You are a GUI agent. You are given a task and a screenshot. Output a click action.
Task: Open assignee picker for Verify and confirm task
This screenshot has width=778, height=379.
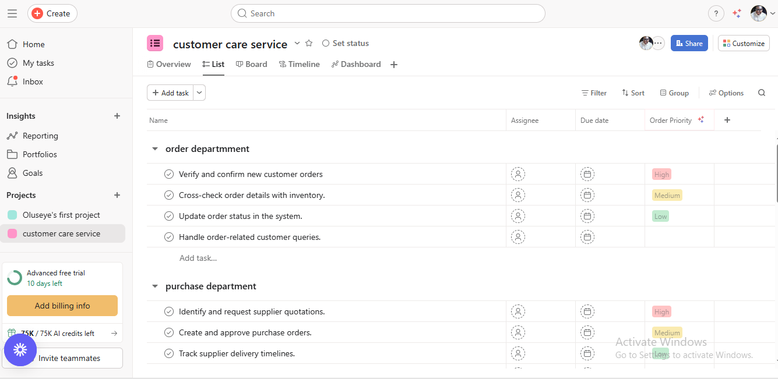[518, 174]
